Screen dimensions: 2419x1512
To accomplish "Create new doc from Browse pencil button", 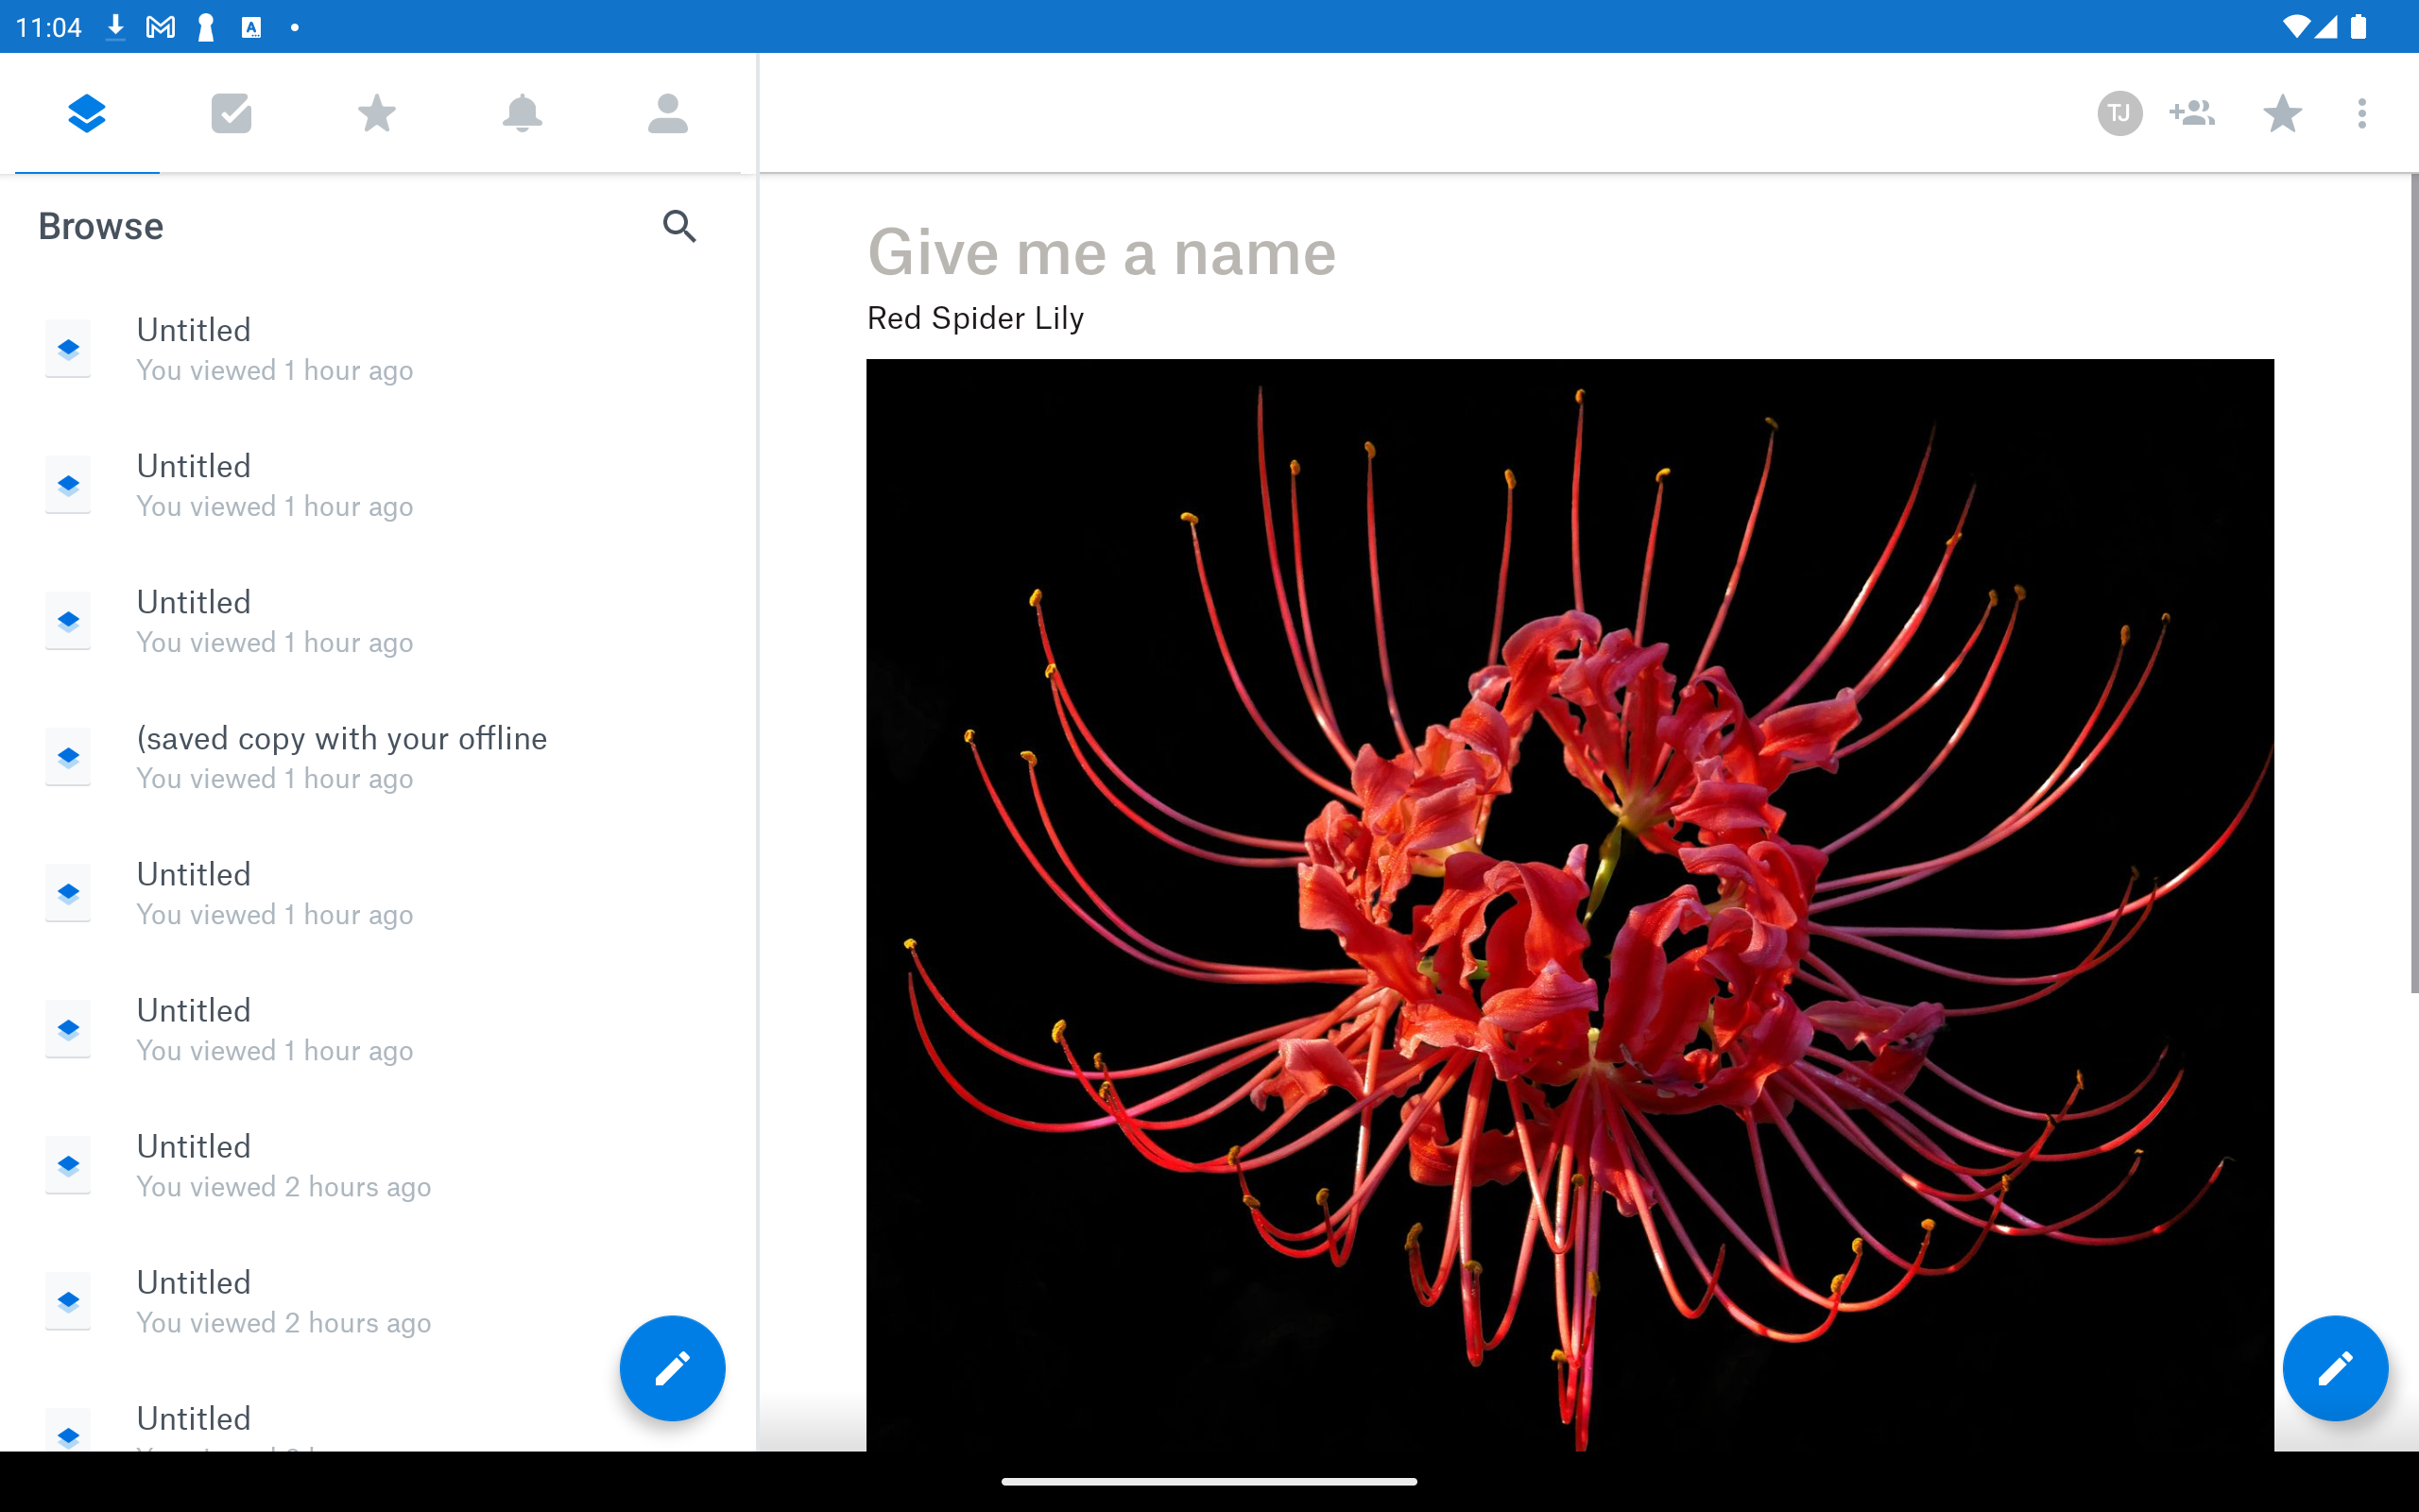I will [x=672, y=1368].
